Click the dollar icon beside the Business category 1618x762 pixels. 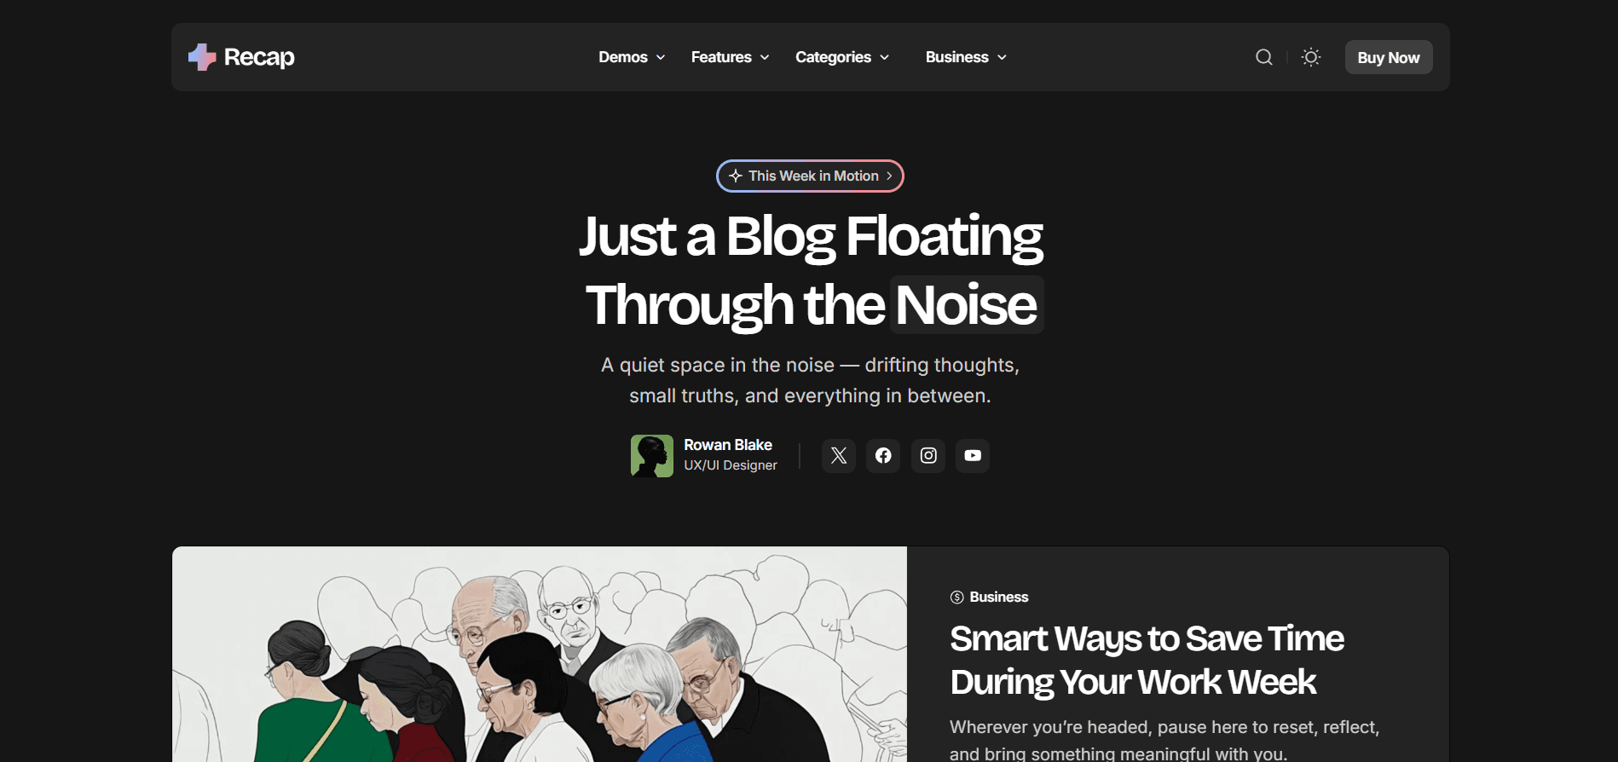pos(957,597)
